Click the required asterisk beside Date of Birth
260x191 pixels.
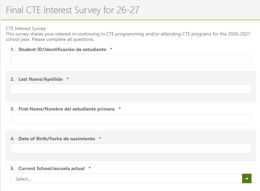point(100,139)
